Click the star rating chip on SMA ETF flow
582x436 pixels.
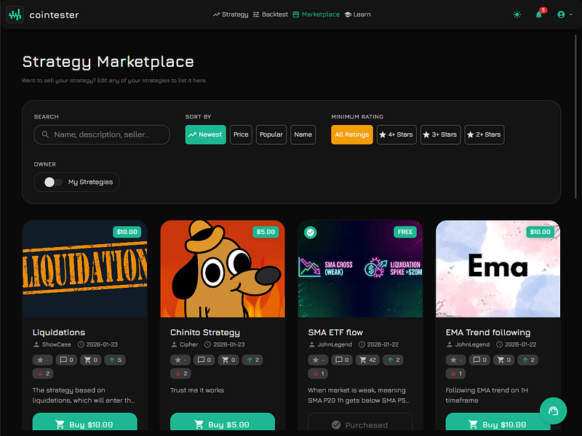tap(318, 360)
